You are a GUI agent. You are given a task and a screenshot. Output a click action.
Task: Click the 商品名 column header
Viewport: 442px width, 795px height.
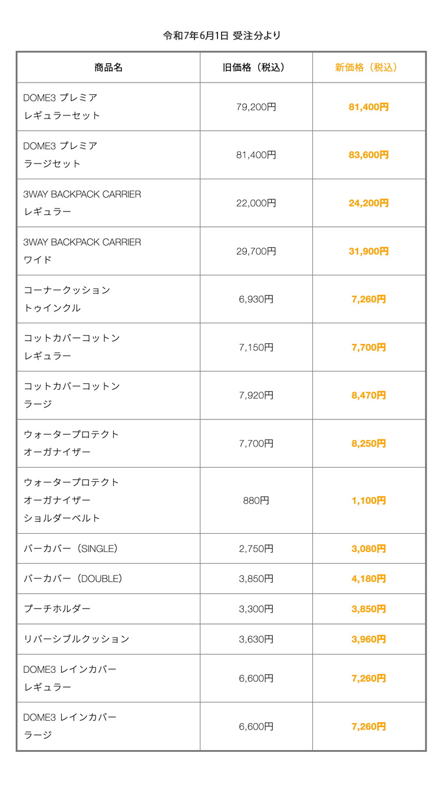tap(108, 67)
